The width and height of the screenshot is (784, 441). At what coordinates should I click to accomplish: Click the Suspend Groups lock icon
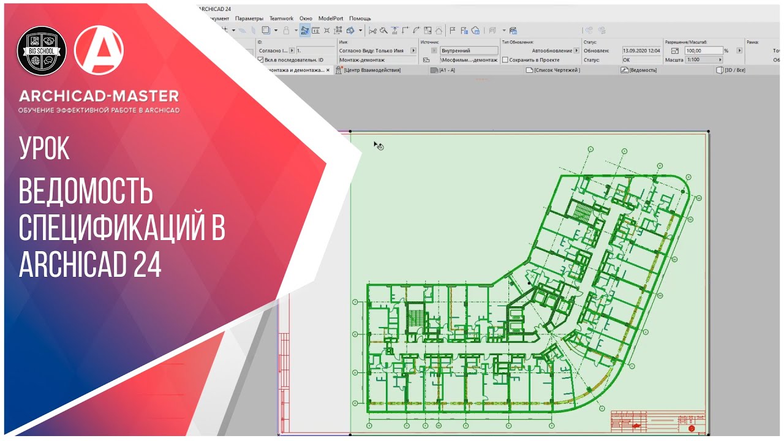point(286,31)
